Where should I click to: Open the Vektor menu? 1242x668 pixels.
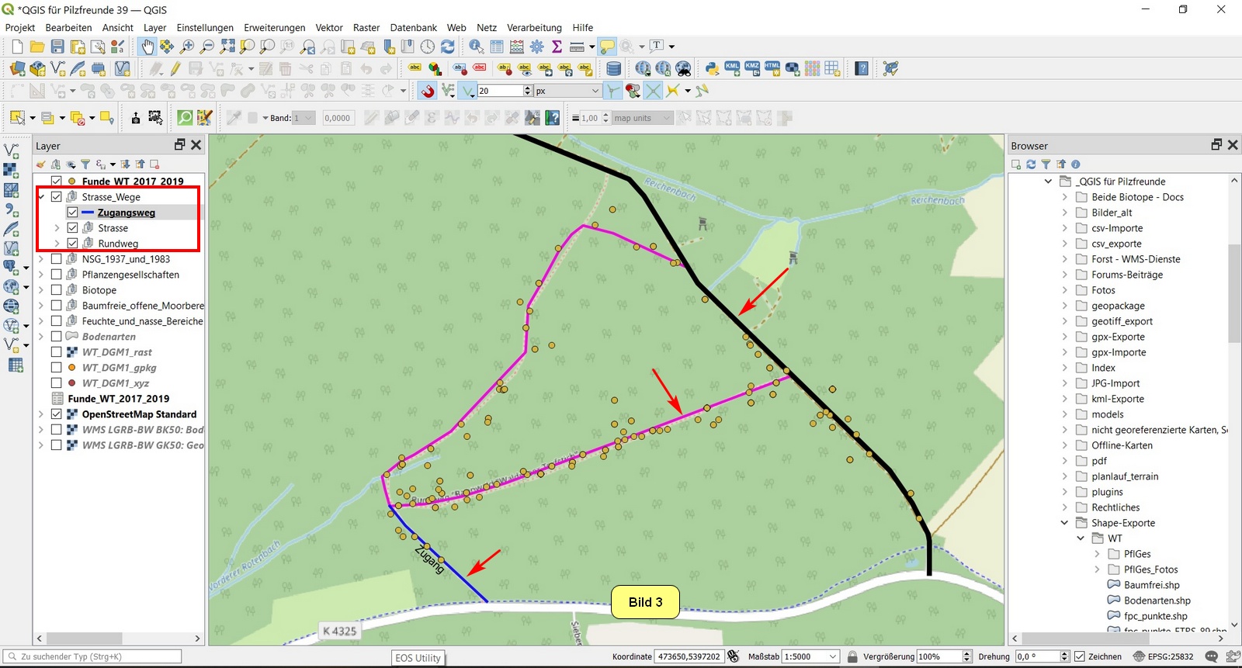(x=329, y=27)
